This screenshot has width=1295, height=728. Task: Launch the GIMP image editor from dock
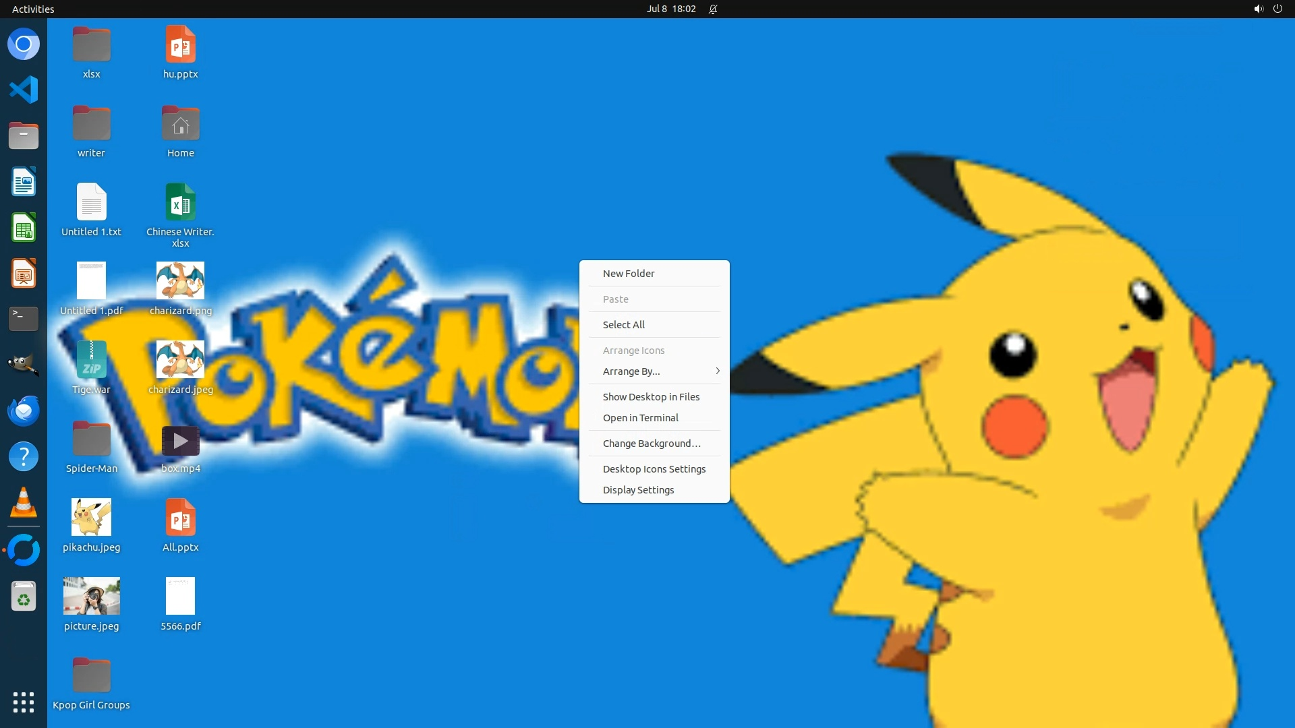pyautogui.click(x=24, y=365)
